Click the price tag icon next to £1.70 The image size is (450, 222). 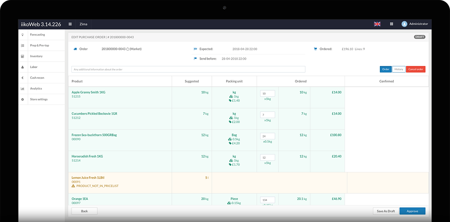pos(230,165)
